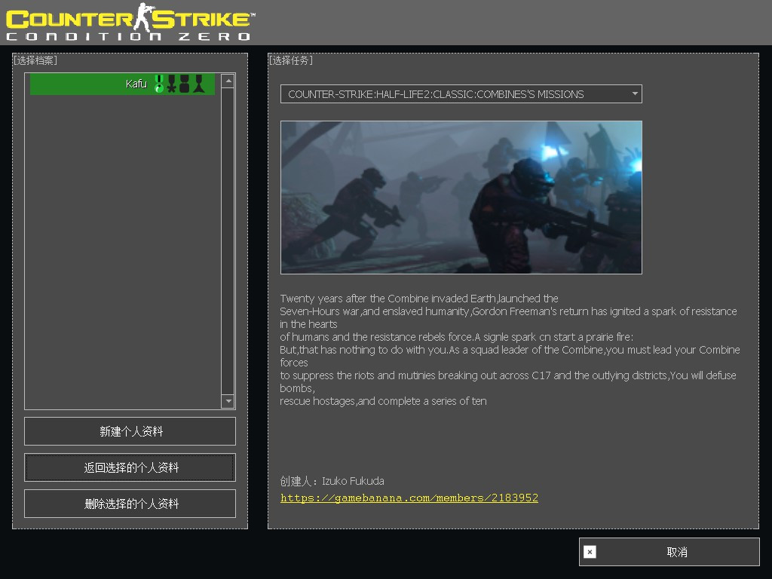Click the profile list scrollbar track
Viewport: 772px width, 579px height.
pyautogui.click(x=228, y=240)
